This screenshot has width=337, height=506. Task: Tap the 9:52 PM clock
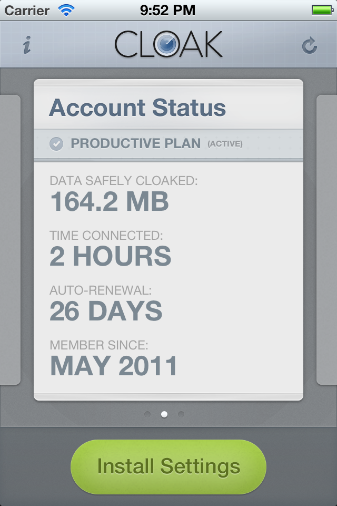point(168,10)
